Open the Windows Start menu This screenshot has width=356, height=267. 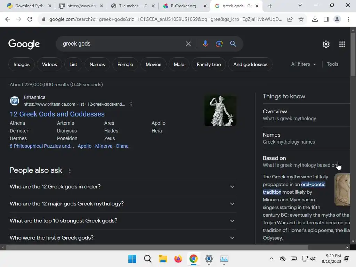[x=132, y=259]
